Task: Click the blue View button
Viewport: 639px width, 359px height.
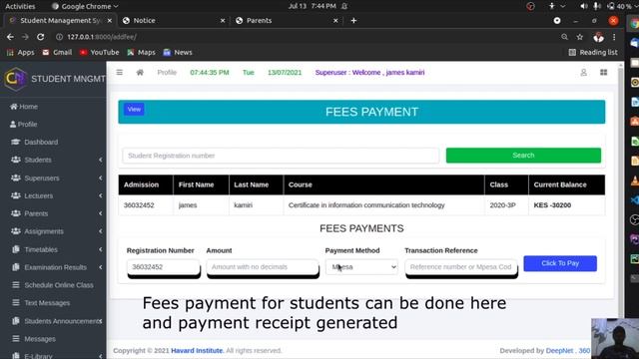Action: [134, 109]
